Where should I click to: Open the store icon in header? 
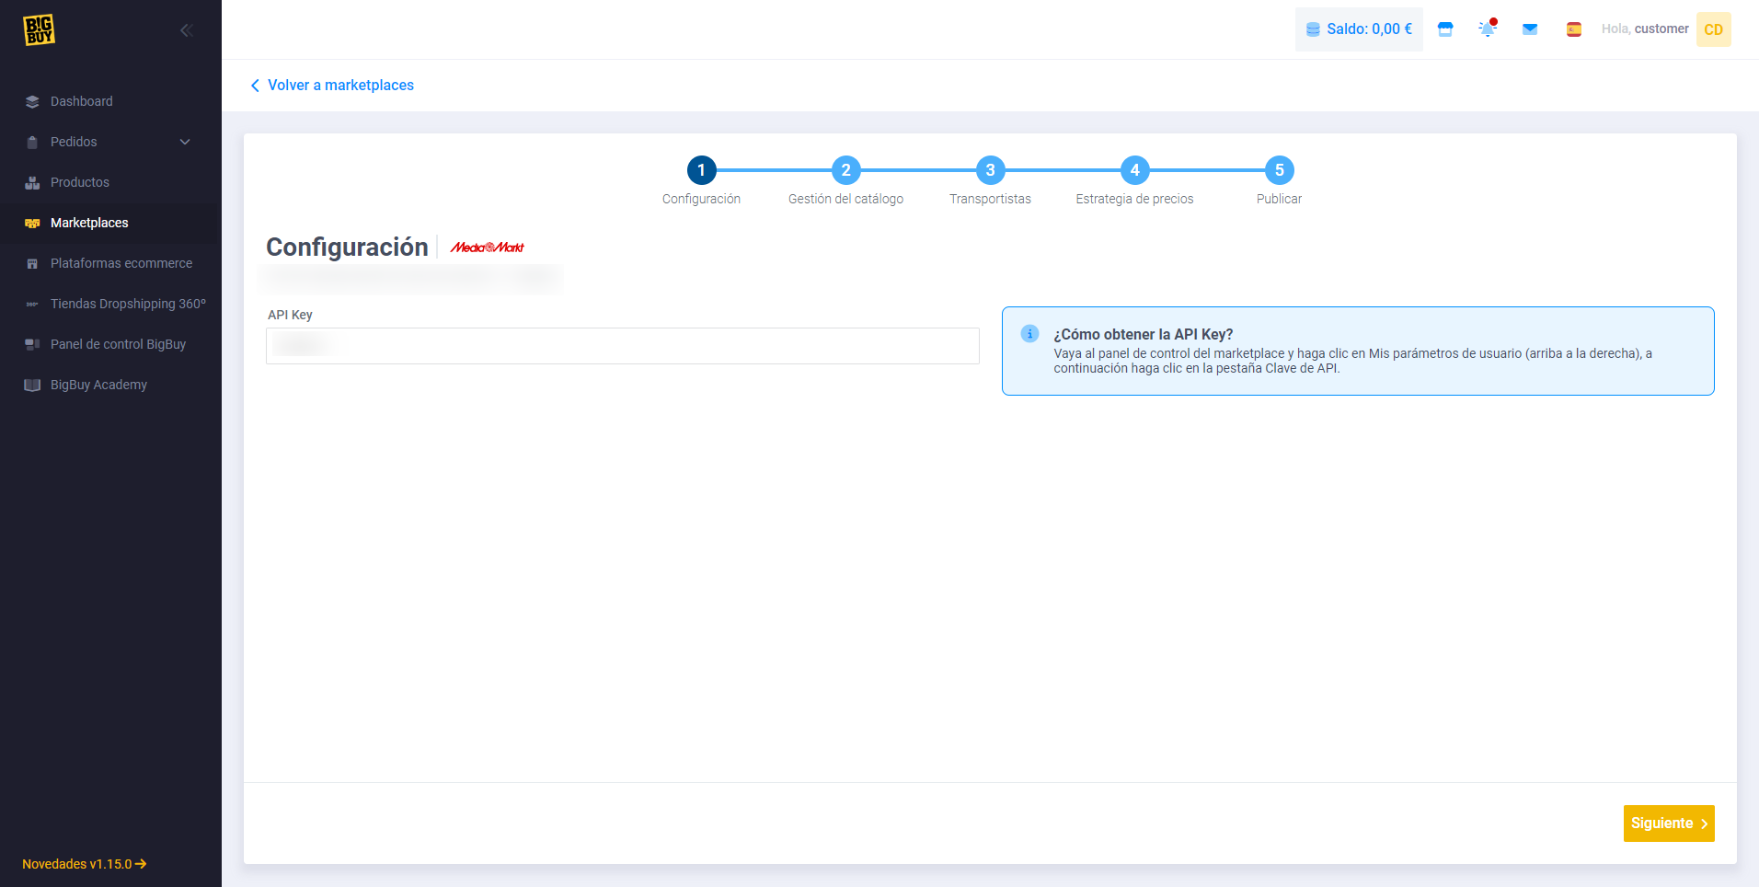pyautogui.click(x=1445, y=29)
